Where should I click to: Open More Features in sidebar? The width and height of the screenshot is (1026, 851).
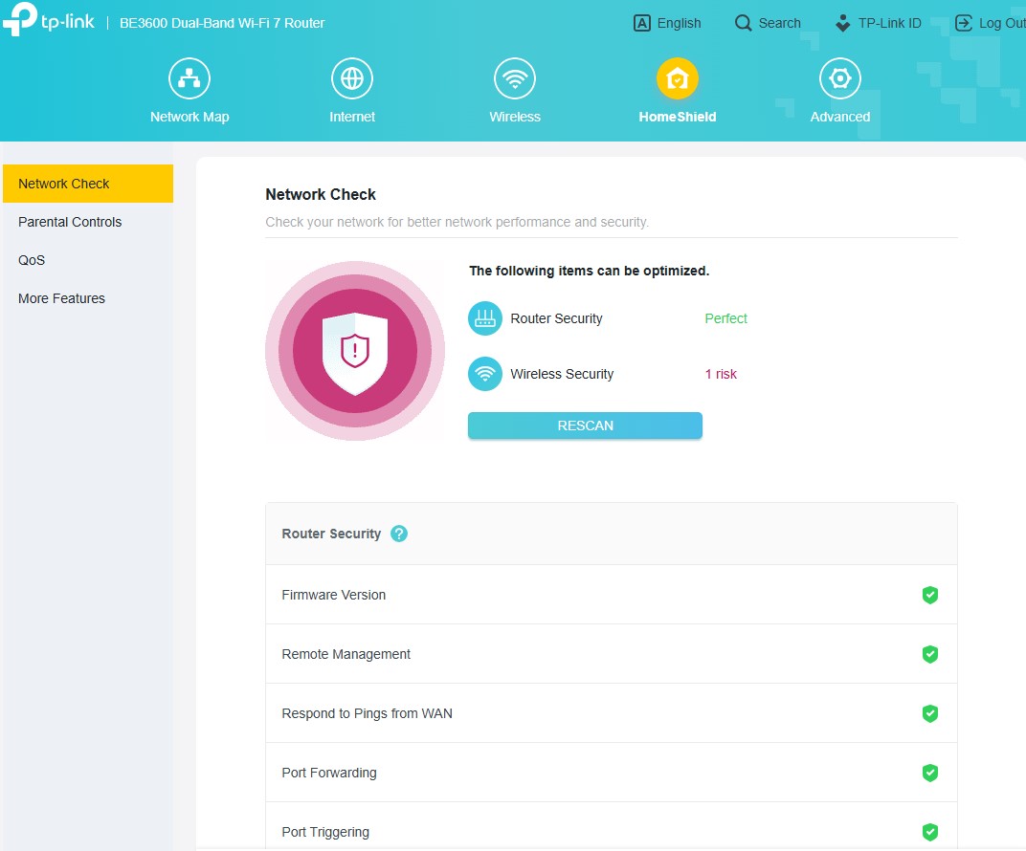pyautogui.click(x=61, y=298)
